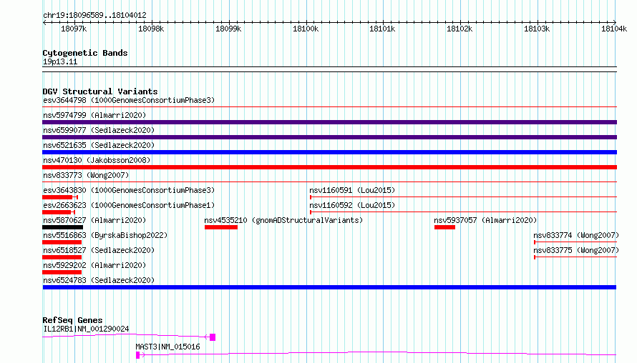The width and height of the screenshot is (637, 363).
Task: Click the 18100k ruler tick label
Action: [306, 29]
